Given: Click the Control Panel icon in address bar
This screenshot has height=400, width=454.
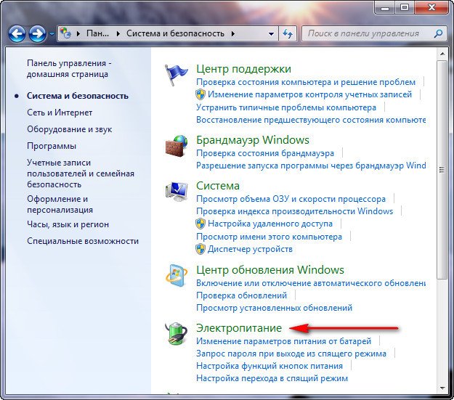Looking at the screenshot, I should (65, 33).
